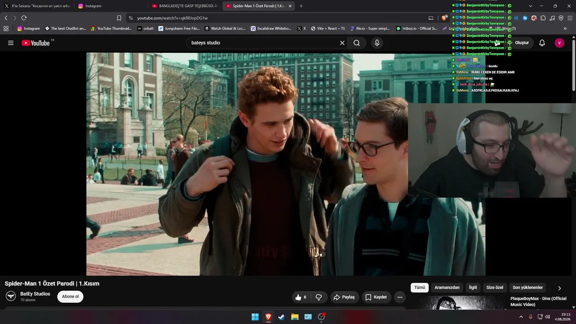Open a new browser tab
The image size is (576, 324).
pyautogui.click(x=301, y=6)
